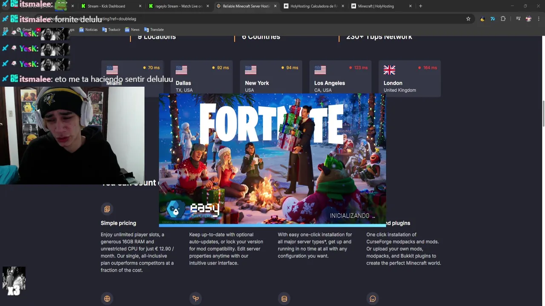
Task: Close the Minecraft | HolyHosting tab
Action: [410, 6]
